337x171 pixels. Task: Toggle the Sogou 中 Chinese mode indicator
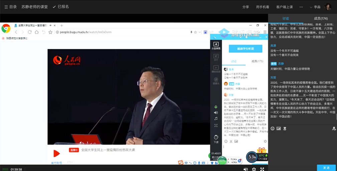click(x=186, y=163)
